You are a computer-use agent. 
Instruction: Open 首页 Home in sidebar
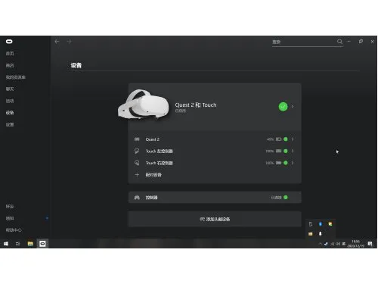[x=10, y=54]
